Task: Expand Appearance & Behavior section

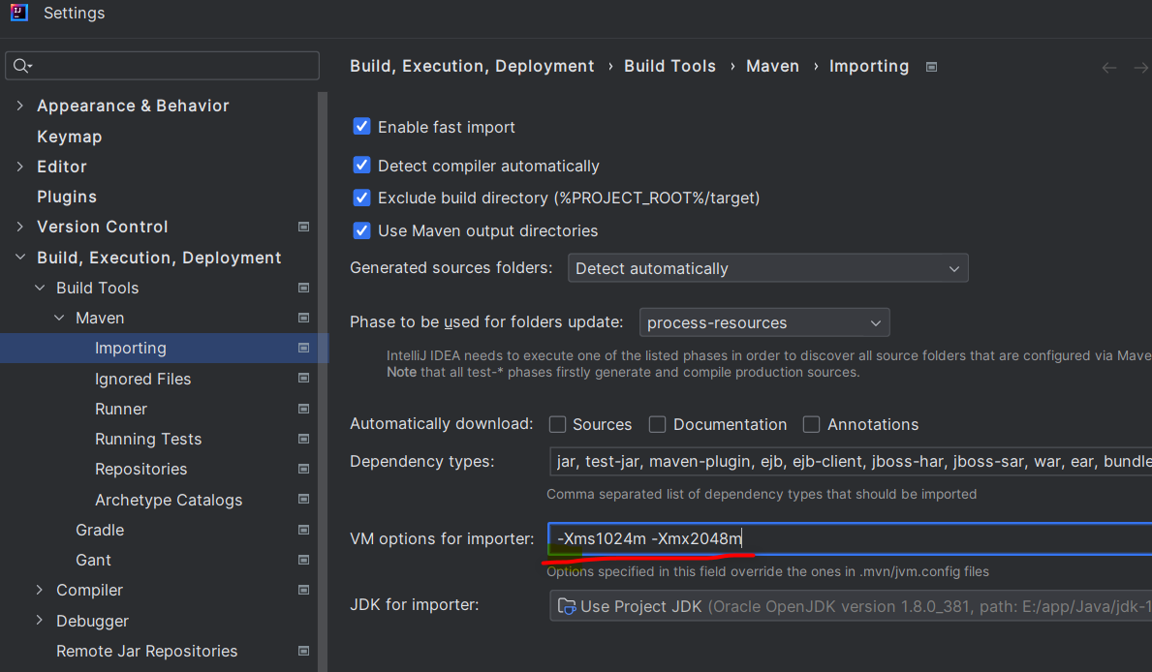Action: coord(19,106)
